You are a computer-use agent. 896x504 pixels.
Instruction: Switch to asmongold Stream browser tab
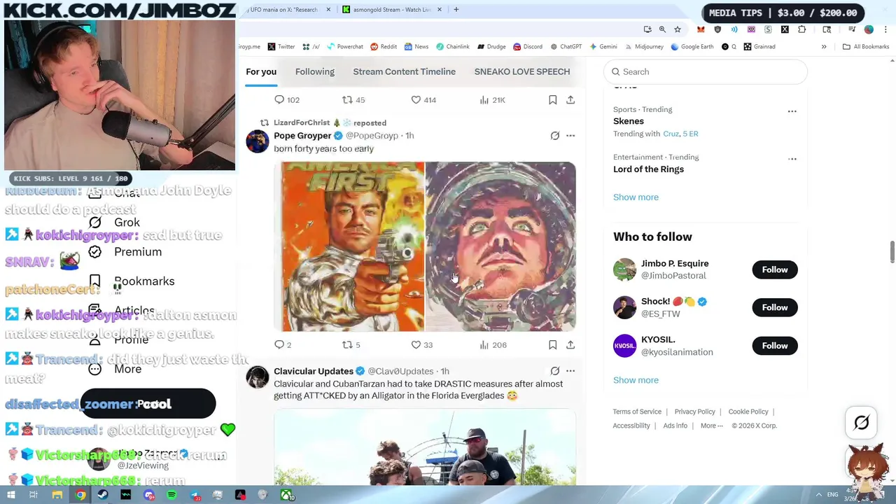pyautogui.click(x=391, y=10)
